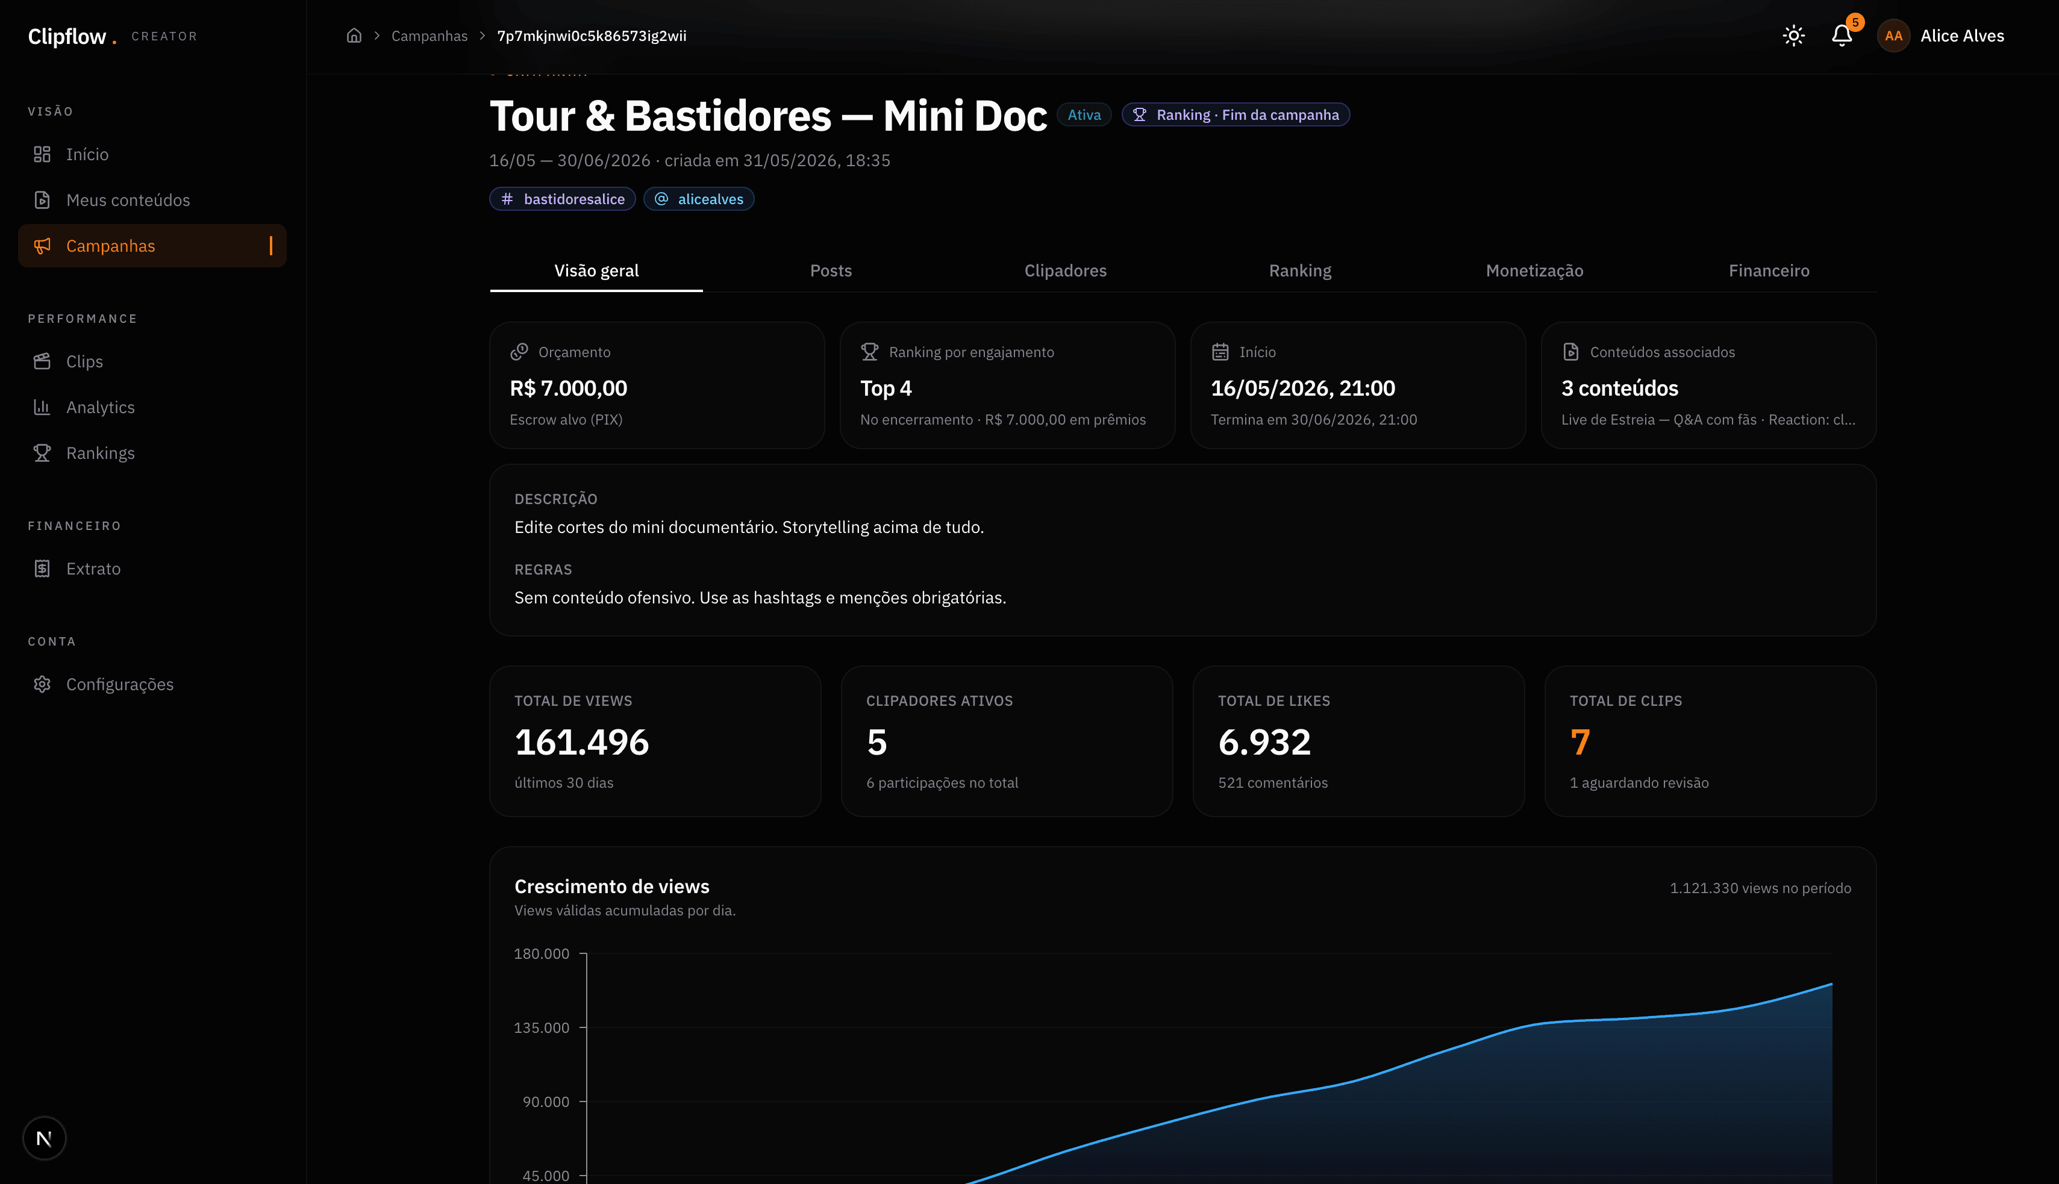Open Rankings from the sidebar
The height and width of the screenshot is (1184, 2059).
[x=152, y=453]
